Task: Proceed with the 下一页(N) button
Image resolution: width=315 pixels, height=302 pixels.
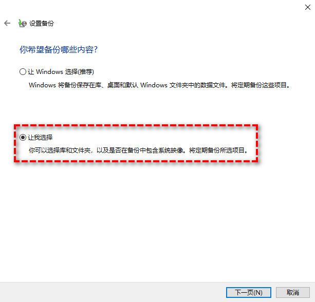Action: tap(249, 292)
